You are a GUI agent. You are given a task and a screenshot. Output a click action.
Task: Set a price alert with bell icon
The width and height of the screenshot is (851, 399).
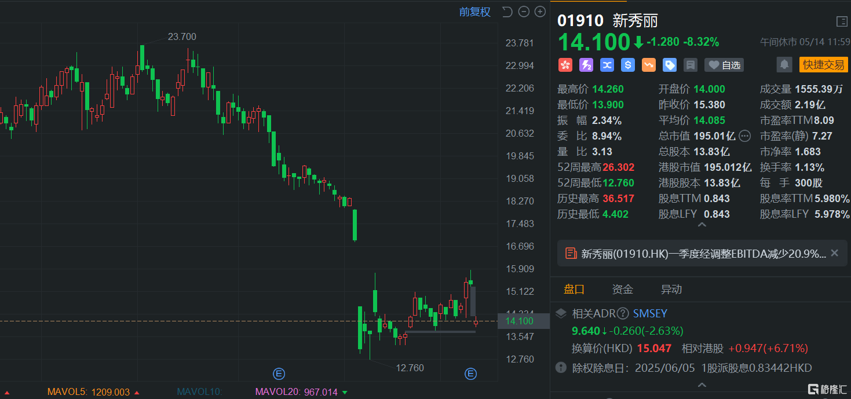[784, 65]
